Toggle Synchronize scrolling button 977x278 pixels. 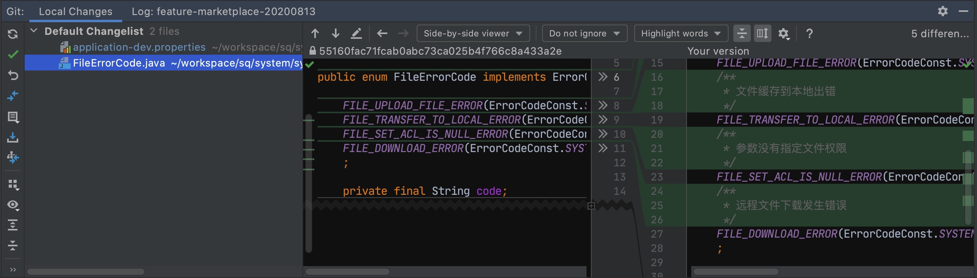762,33
